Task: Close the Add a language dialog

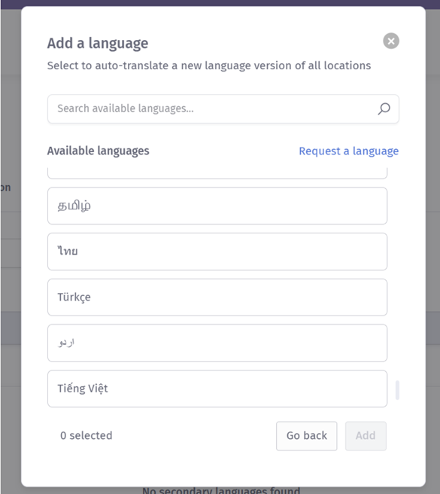Action: (391, 41)
